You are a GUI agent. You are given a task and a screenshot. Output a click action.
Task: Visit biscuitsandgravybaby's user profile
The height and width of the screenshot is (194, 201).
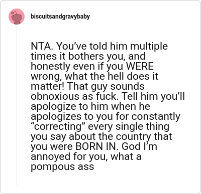[x=60, y=17]
